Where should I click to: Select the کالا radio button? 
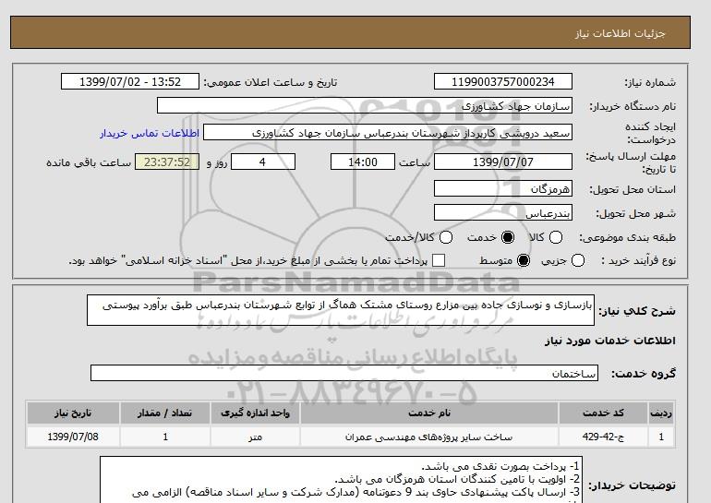click(556, 237)
